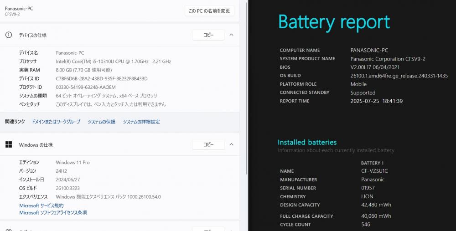Select COMPUTER NAME value PANASONIC-PC
This screenshot has height=231, width=456.
369,50
